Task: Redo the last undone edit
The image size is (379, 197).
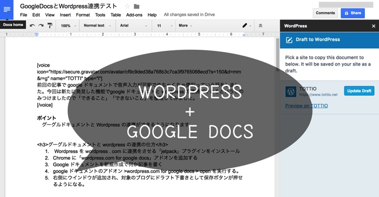Action: pos(41,25)
